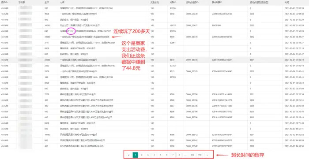
Task: Select the coin value 10400 cell
Action: click(x=47, y=135)
